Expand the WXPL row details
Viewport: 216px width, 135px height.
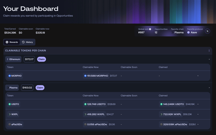pos(198,114)
